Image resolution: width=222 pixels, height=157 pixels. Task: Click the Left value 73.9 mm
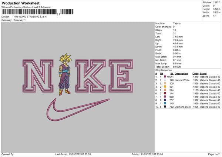tap(178, 37)
